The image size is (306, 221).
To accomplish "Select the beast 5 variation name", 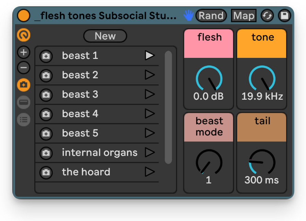I will point(80,133).
